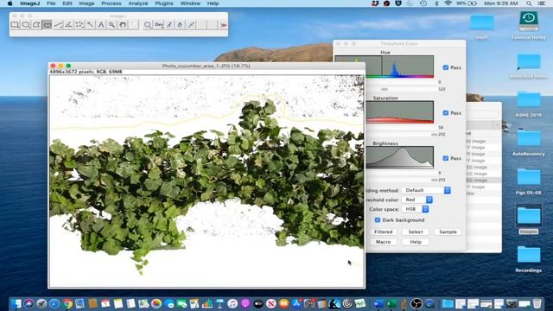Open Google Chrome from the dock
The height and width of the screenshot is (311, 553).
click(67, 303)
